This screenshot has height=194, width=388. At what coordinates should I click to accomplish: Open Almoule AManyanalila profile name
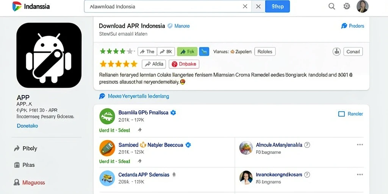tap(279, 145)
